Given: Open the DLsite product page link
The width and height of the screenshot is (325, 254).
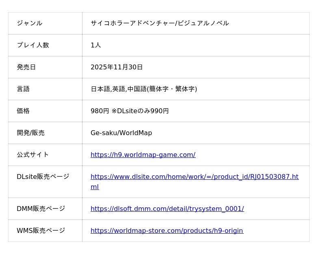Looking at the screenshot, I should 194,177.
